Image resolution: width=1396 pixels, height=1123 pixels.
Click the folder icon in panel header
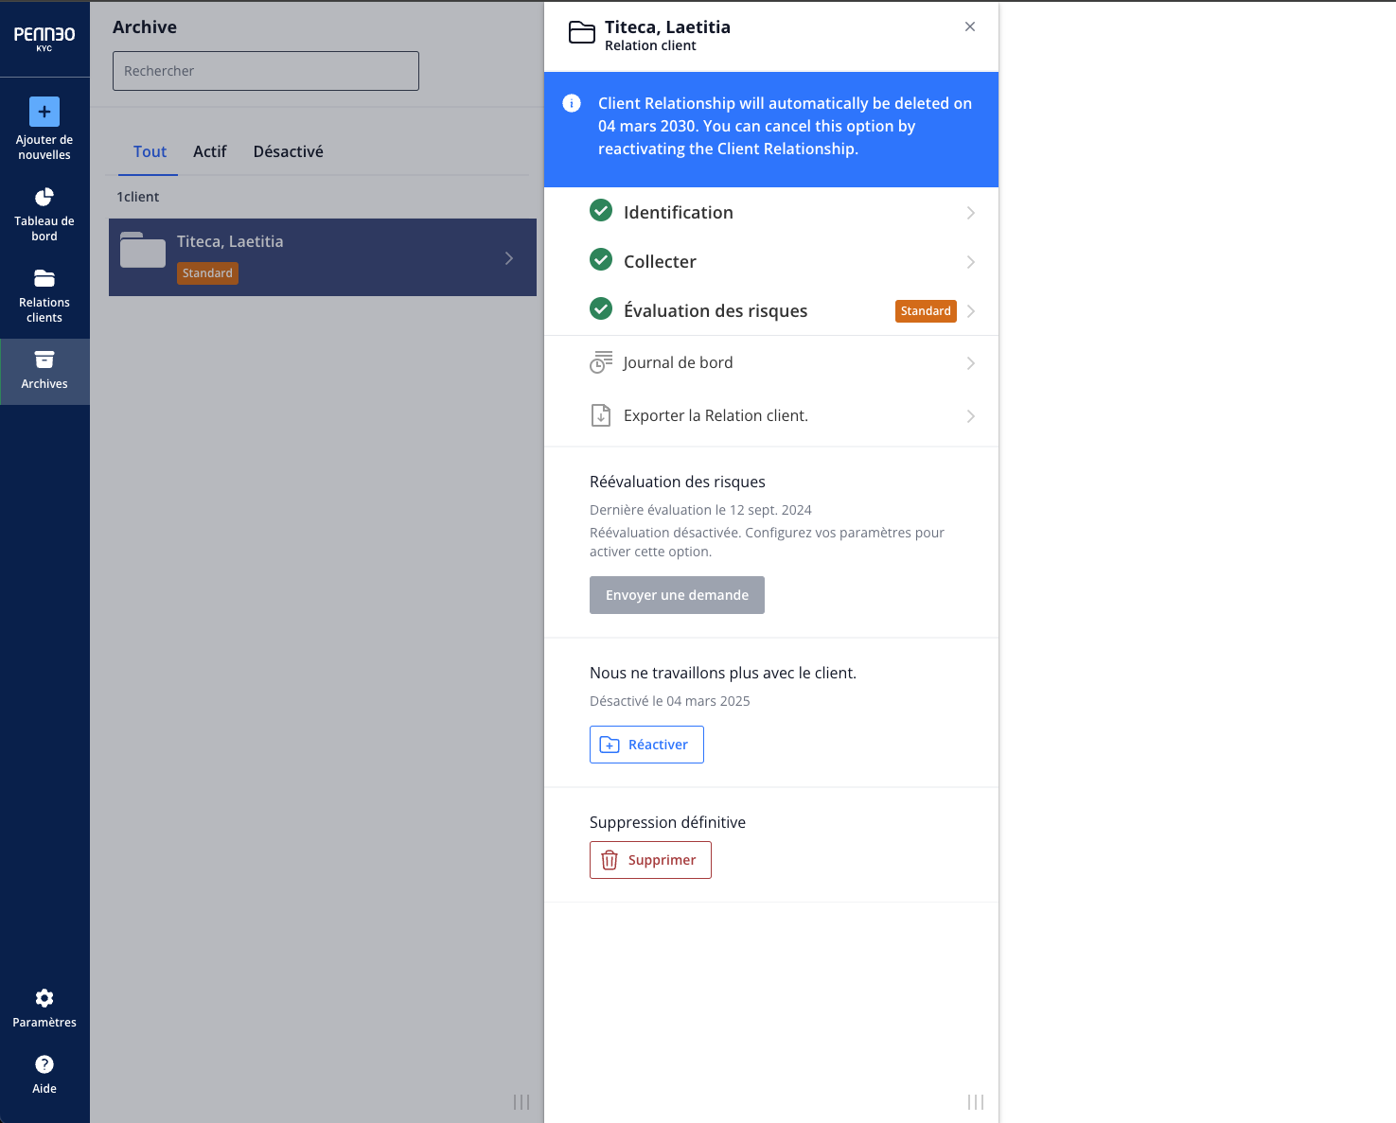[x=582, y=33]
